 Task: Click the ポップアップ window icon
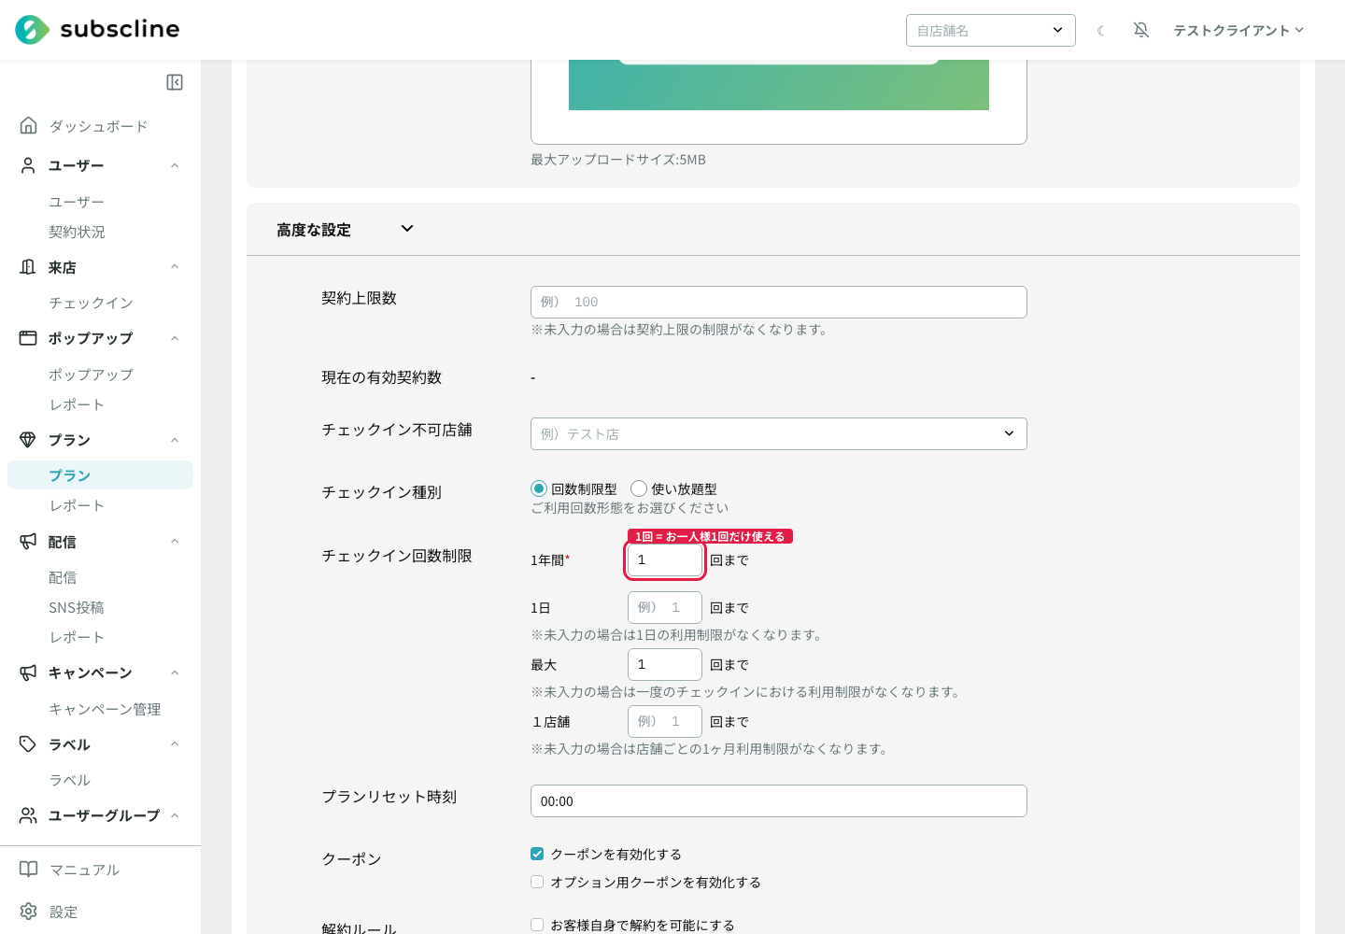28,338
